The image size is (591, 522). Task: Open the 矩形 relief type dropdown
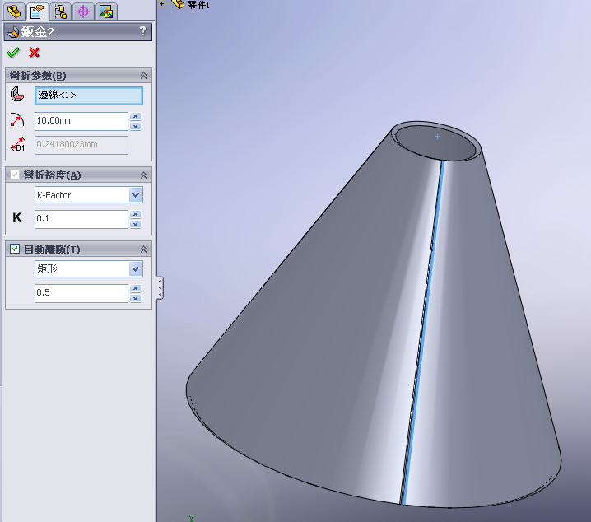135,269
